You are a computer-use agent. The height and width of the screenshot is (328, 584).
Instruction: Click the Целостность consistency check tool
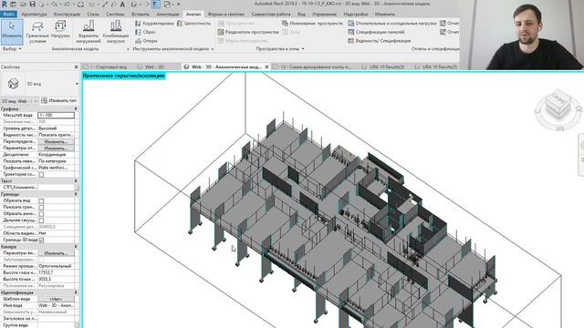(x=193, y=23)
